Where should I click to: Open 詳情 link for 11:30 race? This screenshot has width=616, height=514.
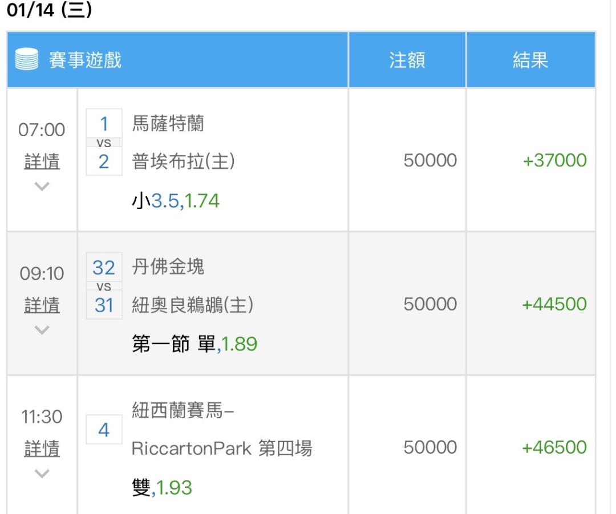42,449
